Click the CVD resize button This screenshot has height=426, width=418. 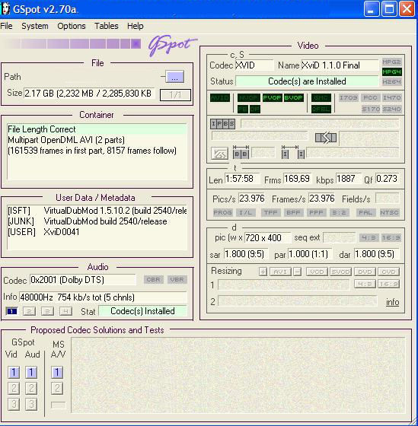[x=388, y=272]
